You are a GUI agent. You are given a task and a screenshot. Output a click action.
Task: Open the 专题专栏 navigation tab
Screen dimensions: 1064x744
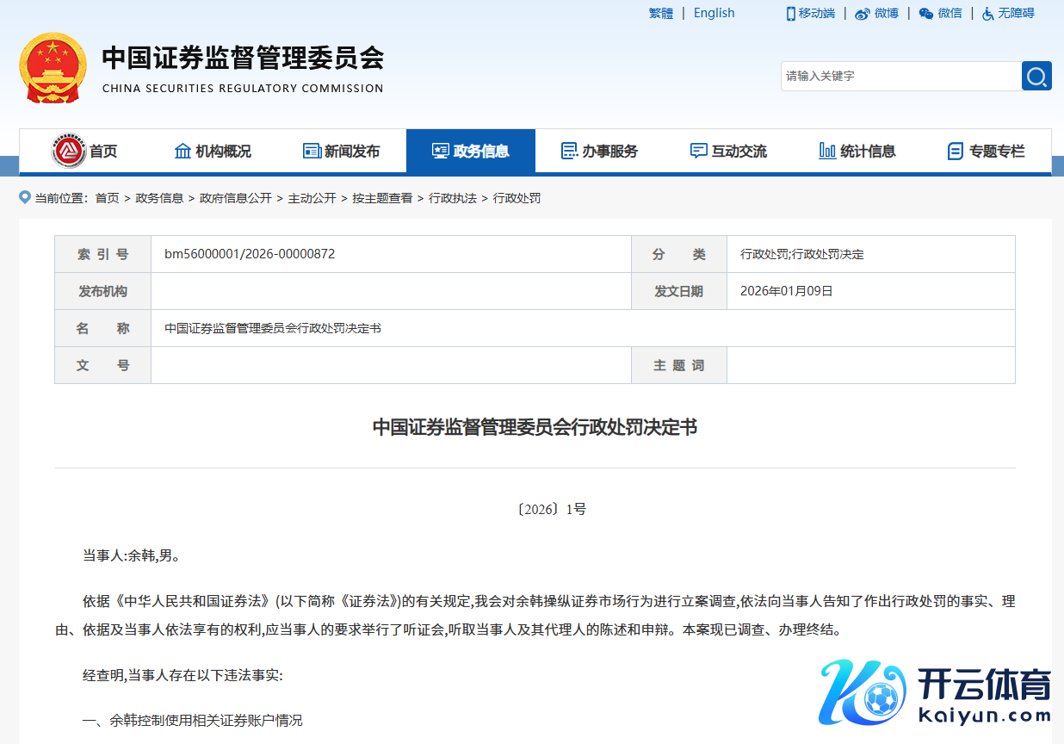pos(987,152)
